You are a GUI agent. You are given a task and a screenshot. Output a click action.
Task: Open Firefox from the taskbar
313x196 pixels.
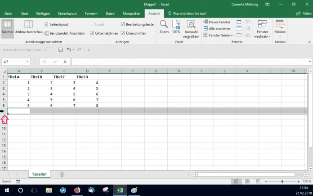(x=77, y=190)
